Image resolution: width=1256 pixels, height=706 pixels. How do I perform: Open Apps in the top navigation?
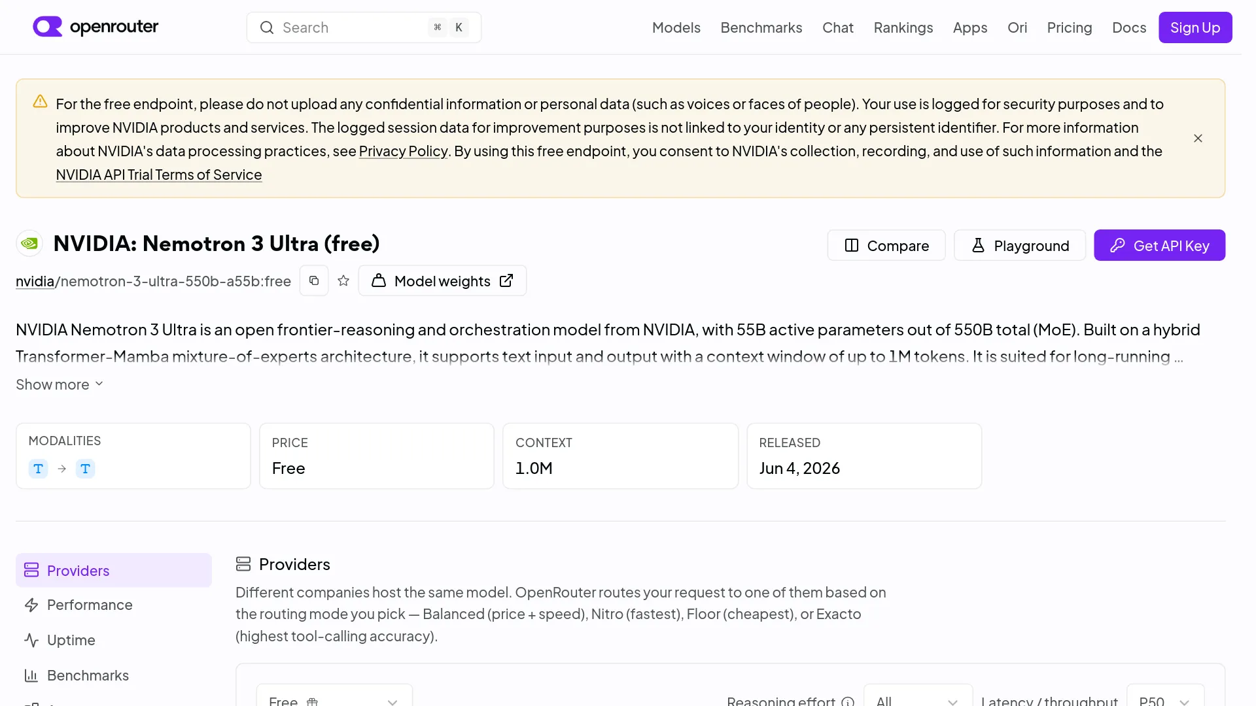[x=970, y=27]
